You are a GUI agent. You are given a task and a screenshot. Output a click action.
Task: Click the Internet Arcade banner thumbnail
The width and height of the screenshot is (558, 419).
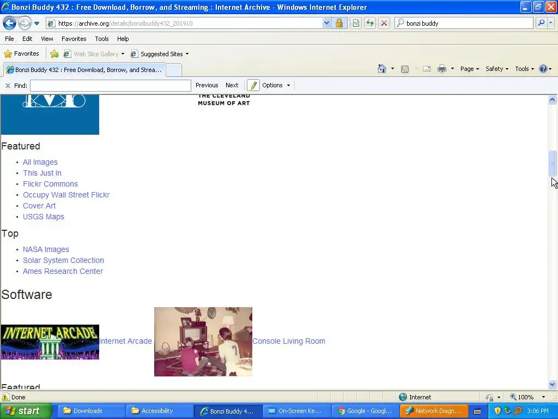50,342
